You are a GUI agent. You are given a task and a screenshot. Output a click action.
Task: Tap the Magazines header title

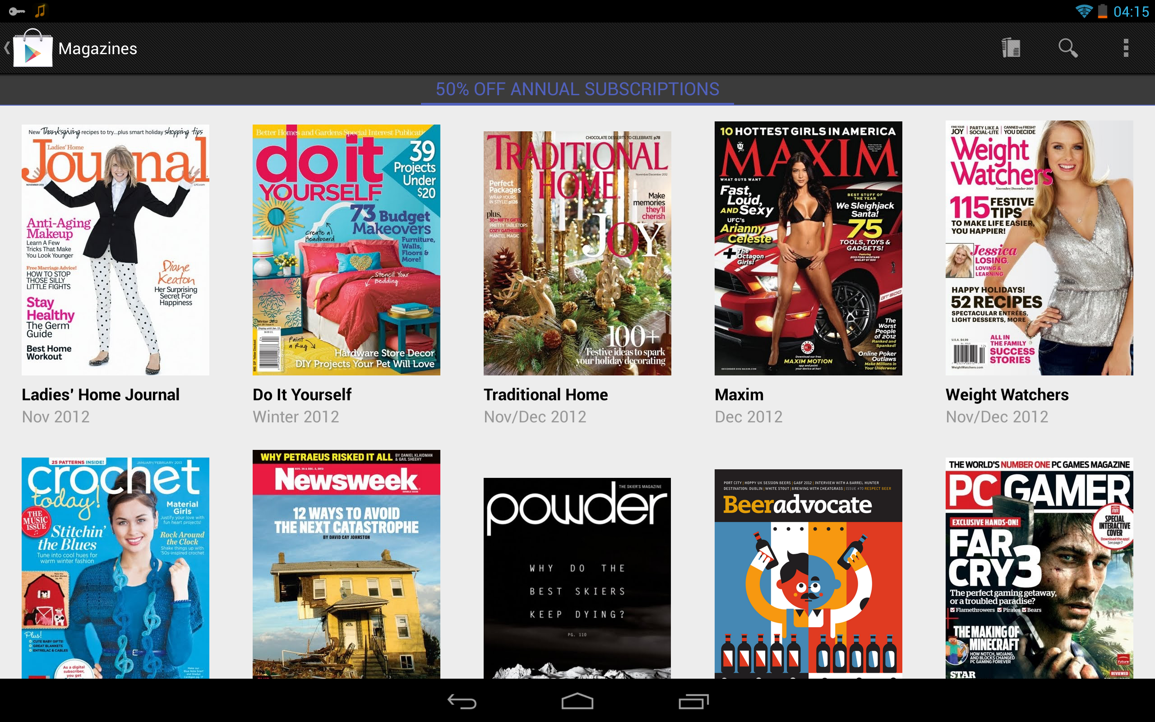[98, 49]
